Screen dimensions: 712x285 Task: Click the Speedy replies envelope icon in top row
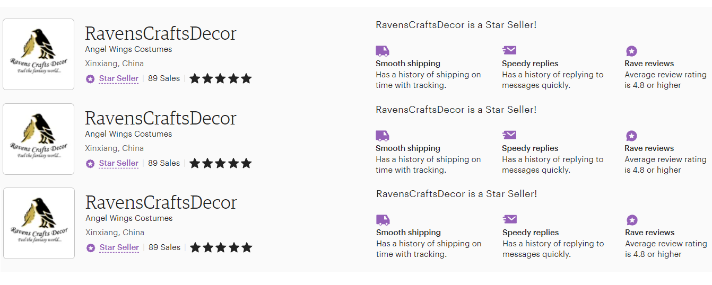pyautogui.click(x=509, y=50)
